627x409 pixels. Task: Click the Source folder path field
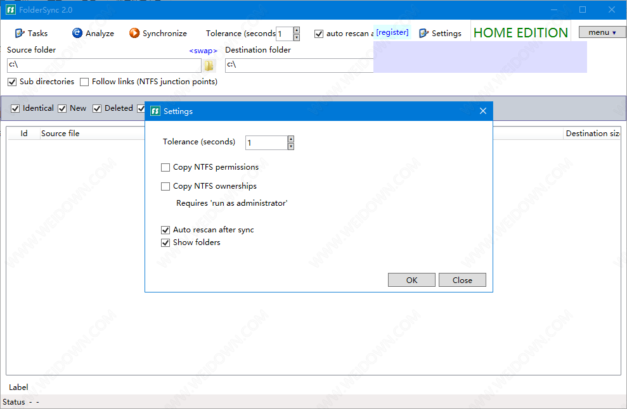pos(104,65)
